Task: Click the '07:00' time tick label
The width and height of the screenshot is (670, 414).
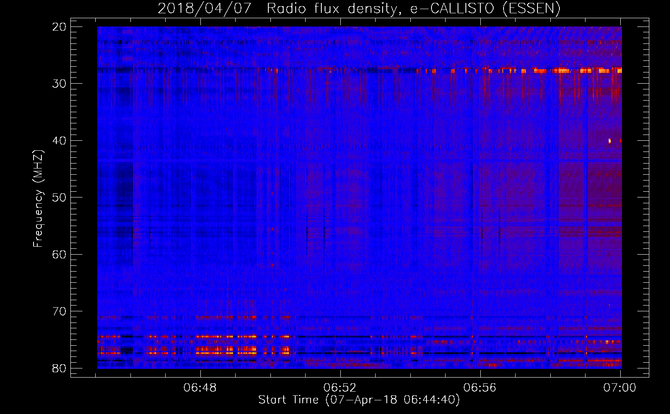Action: click(619, 388)
